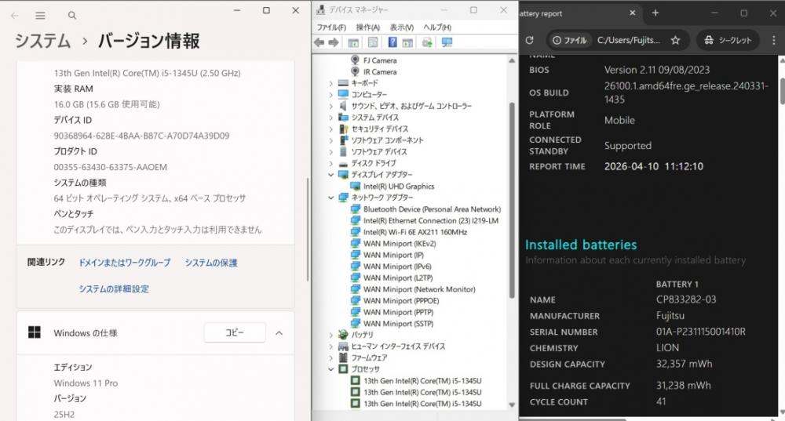The width and height of the screenshot is (785, 421).
Task: Click the Device Manager back arrow
Action: [x=319, y=42]
